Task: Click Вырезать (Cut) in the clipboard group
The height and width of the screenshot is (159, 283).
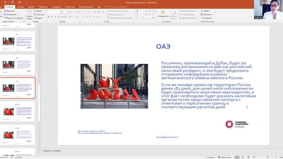Action: click(9, 11)
